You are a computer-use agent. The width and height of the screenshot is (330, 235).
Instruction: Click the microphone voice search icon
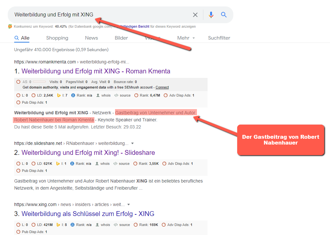pyautogui.click(x=211, y=15)
